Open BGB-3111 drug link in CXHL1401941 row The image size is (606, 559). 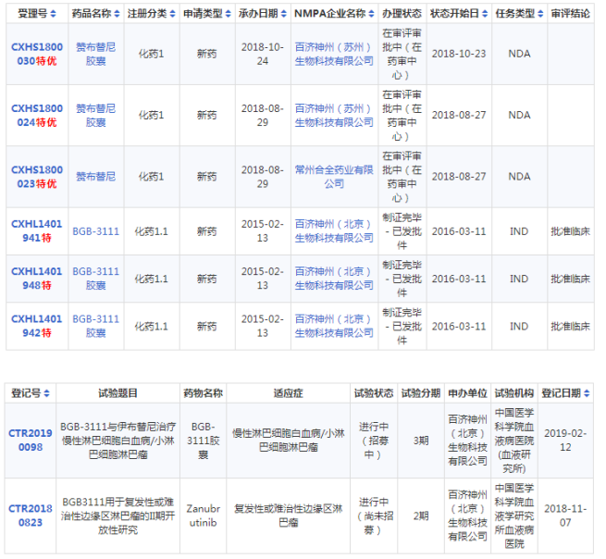coord(96,231)
